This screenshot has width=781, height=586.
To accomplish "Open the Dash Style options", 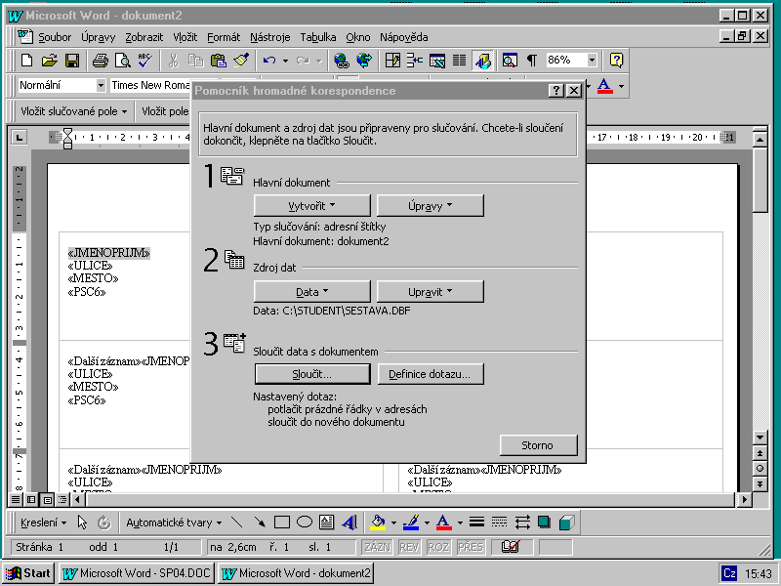I will (x=499, y=523).
